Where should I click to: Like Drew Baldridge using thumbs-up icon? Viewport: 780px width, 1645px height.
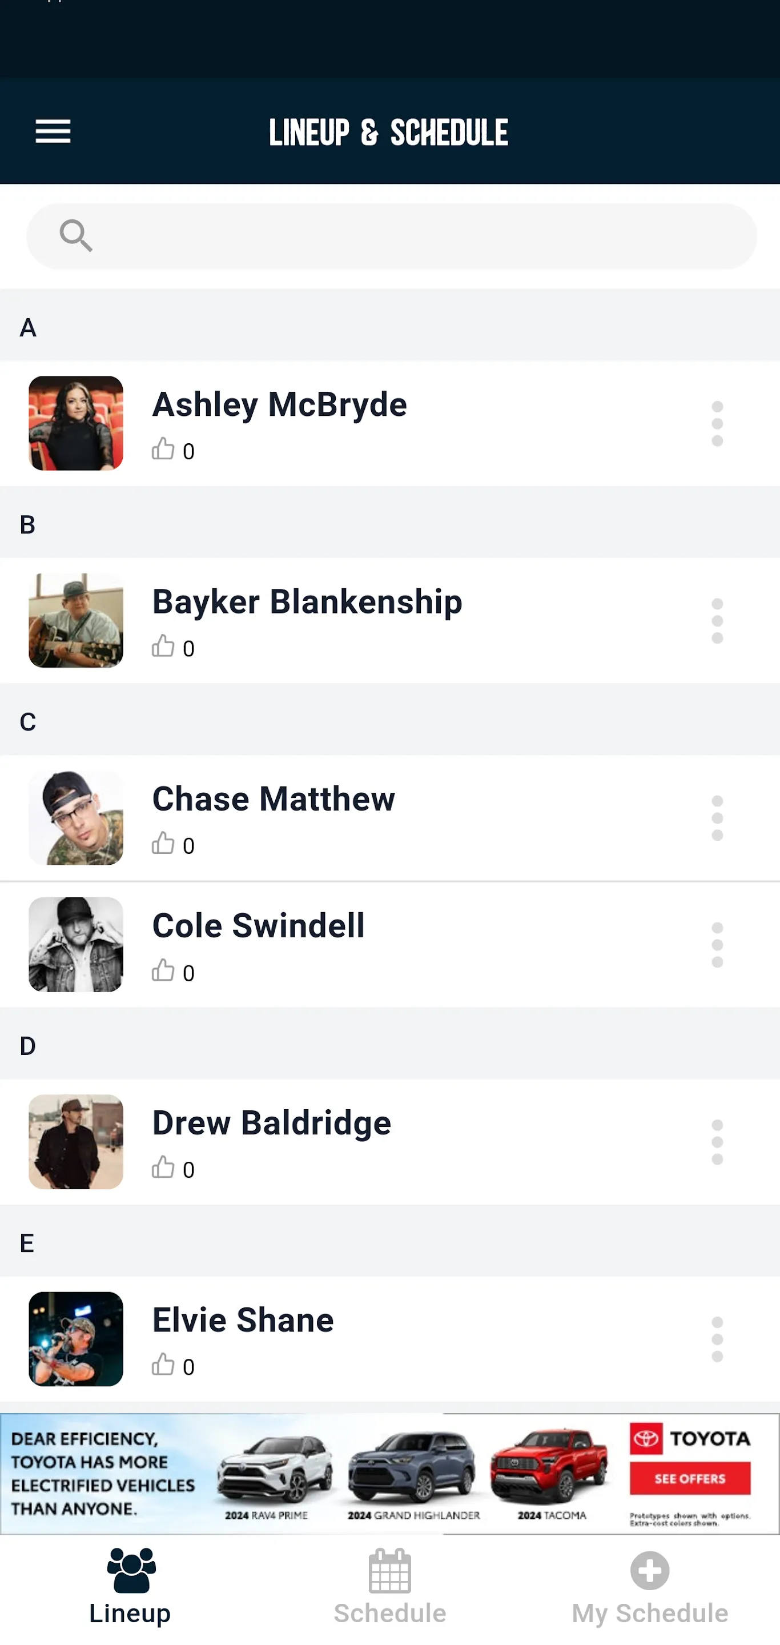163,1167
